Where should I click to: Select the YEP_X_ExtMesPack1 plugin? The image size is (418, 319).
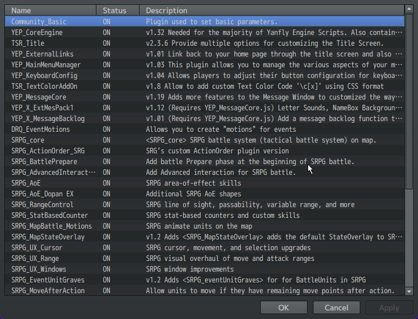point(205,108)
